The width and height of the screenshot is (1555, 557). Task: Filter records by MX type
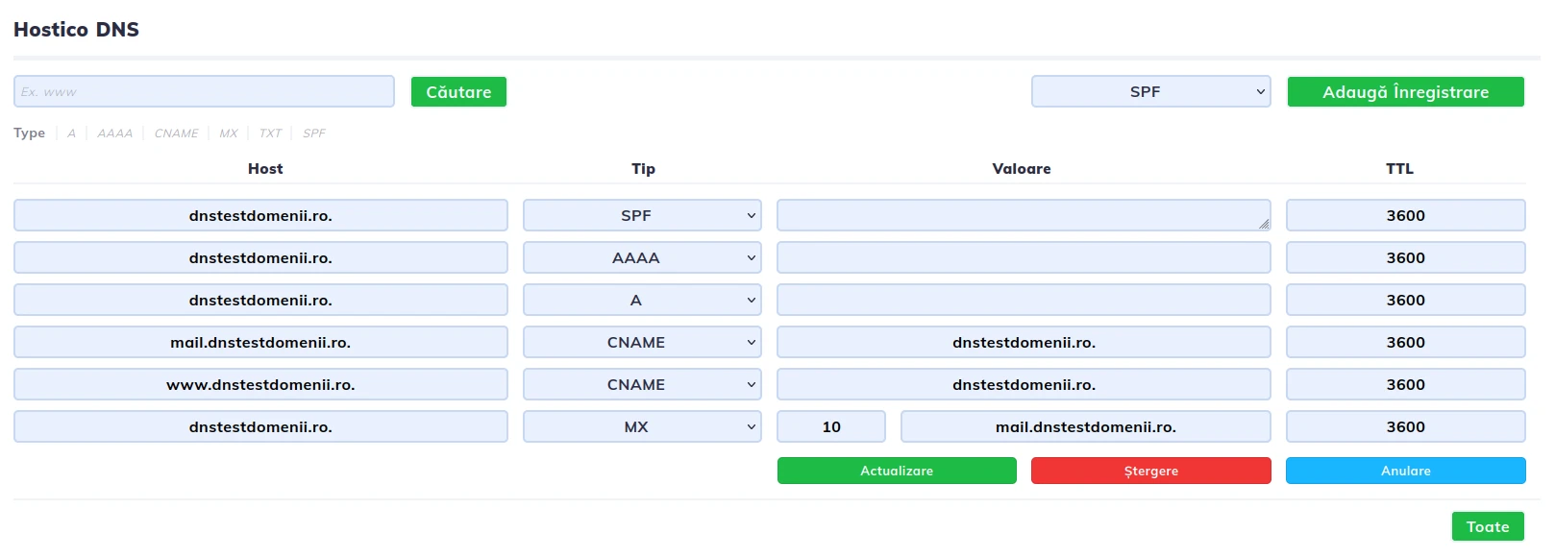(228, 133)
